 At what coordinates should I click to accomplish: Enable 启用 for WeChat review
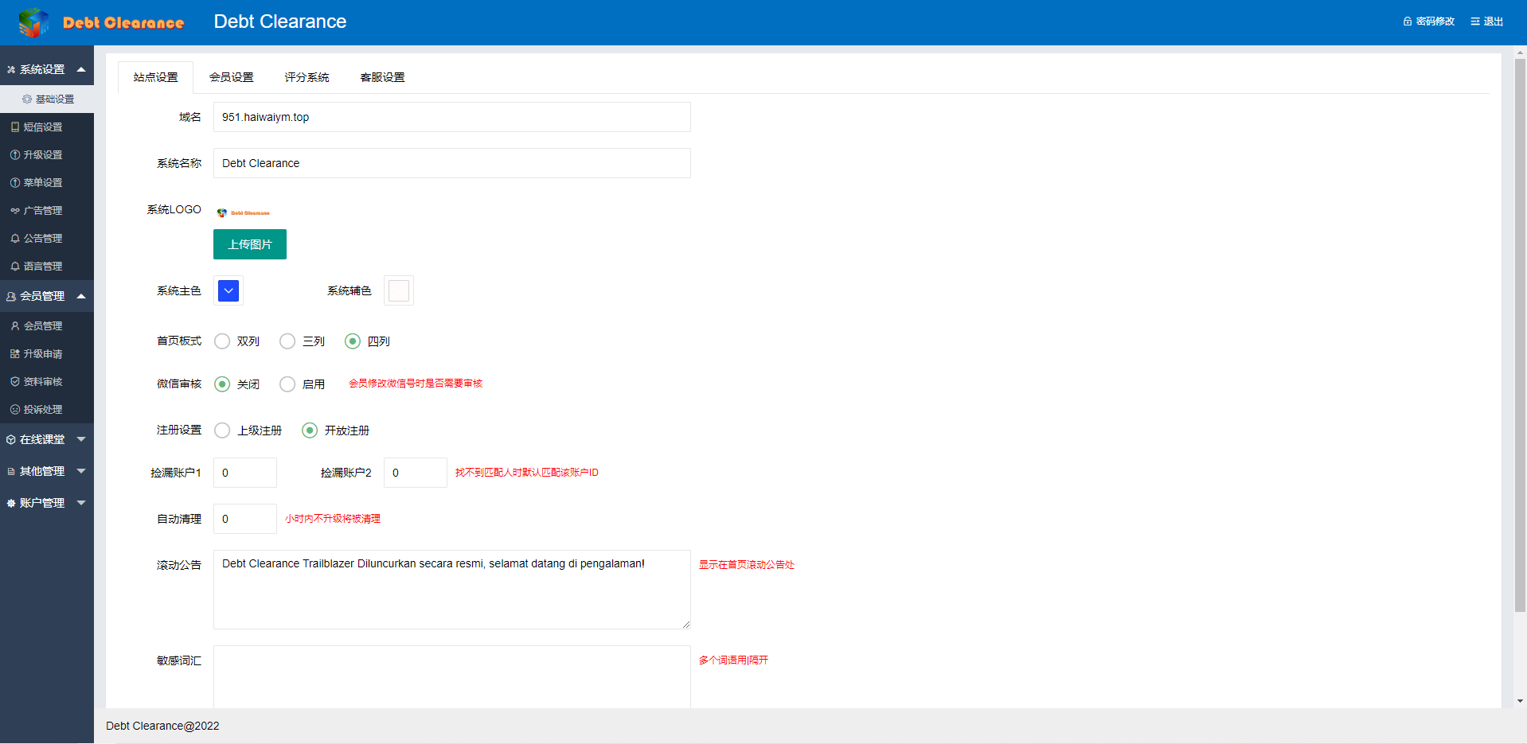(287, 384)
